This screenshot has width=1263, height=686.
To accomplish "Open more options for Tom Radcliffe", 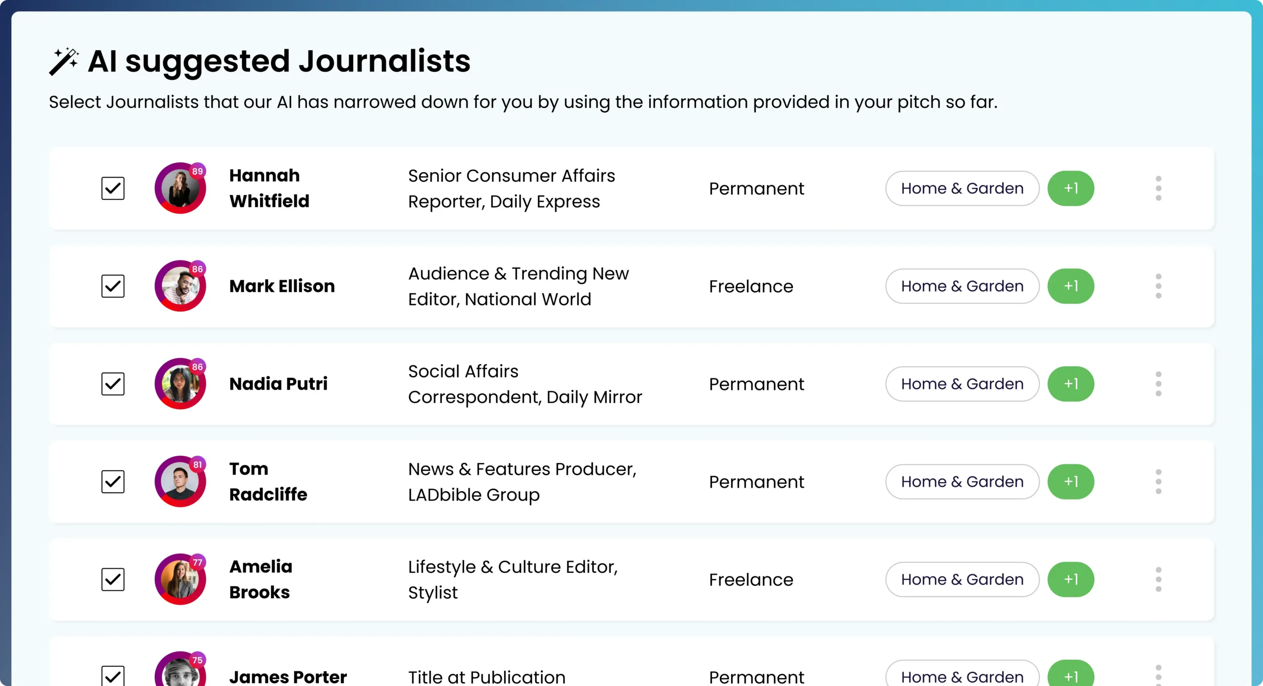I will click(x=1158, y=481).
